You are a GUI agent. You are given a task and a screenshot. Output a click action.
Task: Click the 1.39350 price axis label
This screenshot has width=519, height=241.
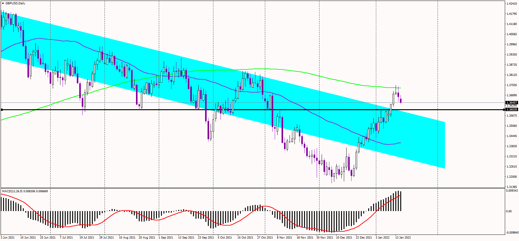tap(512, 55)
